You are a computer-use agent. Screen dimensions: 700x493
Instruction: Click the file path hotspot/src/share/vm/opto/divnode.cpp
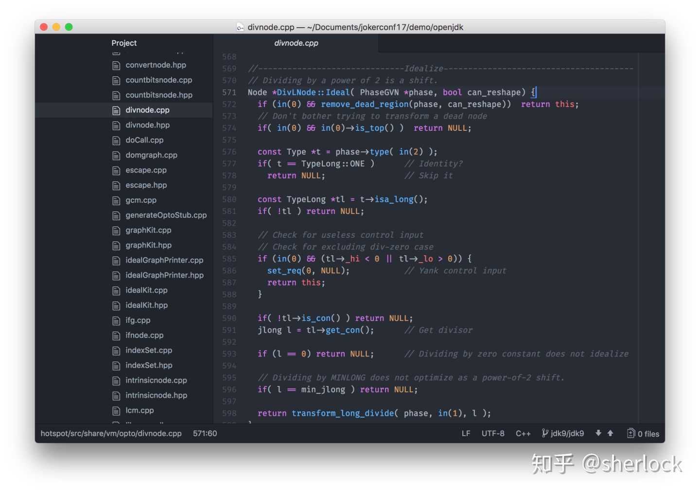[x=111, y=434]
